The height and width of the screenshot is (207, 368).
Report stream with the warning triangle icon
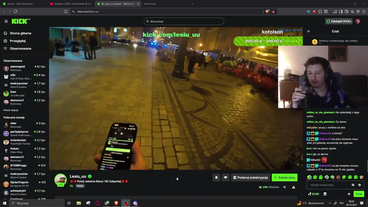click(x=294, y=187)
